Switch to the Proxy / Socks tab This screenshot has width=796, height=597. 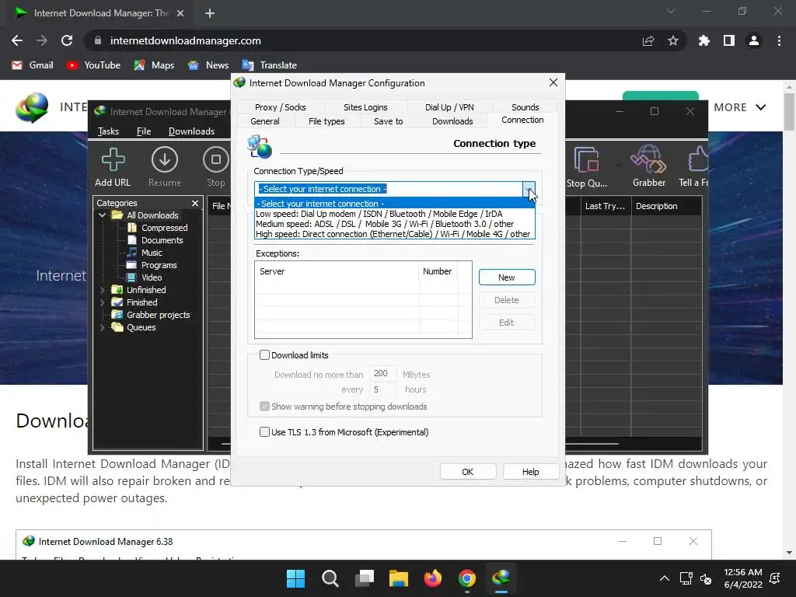coord(280,107)
